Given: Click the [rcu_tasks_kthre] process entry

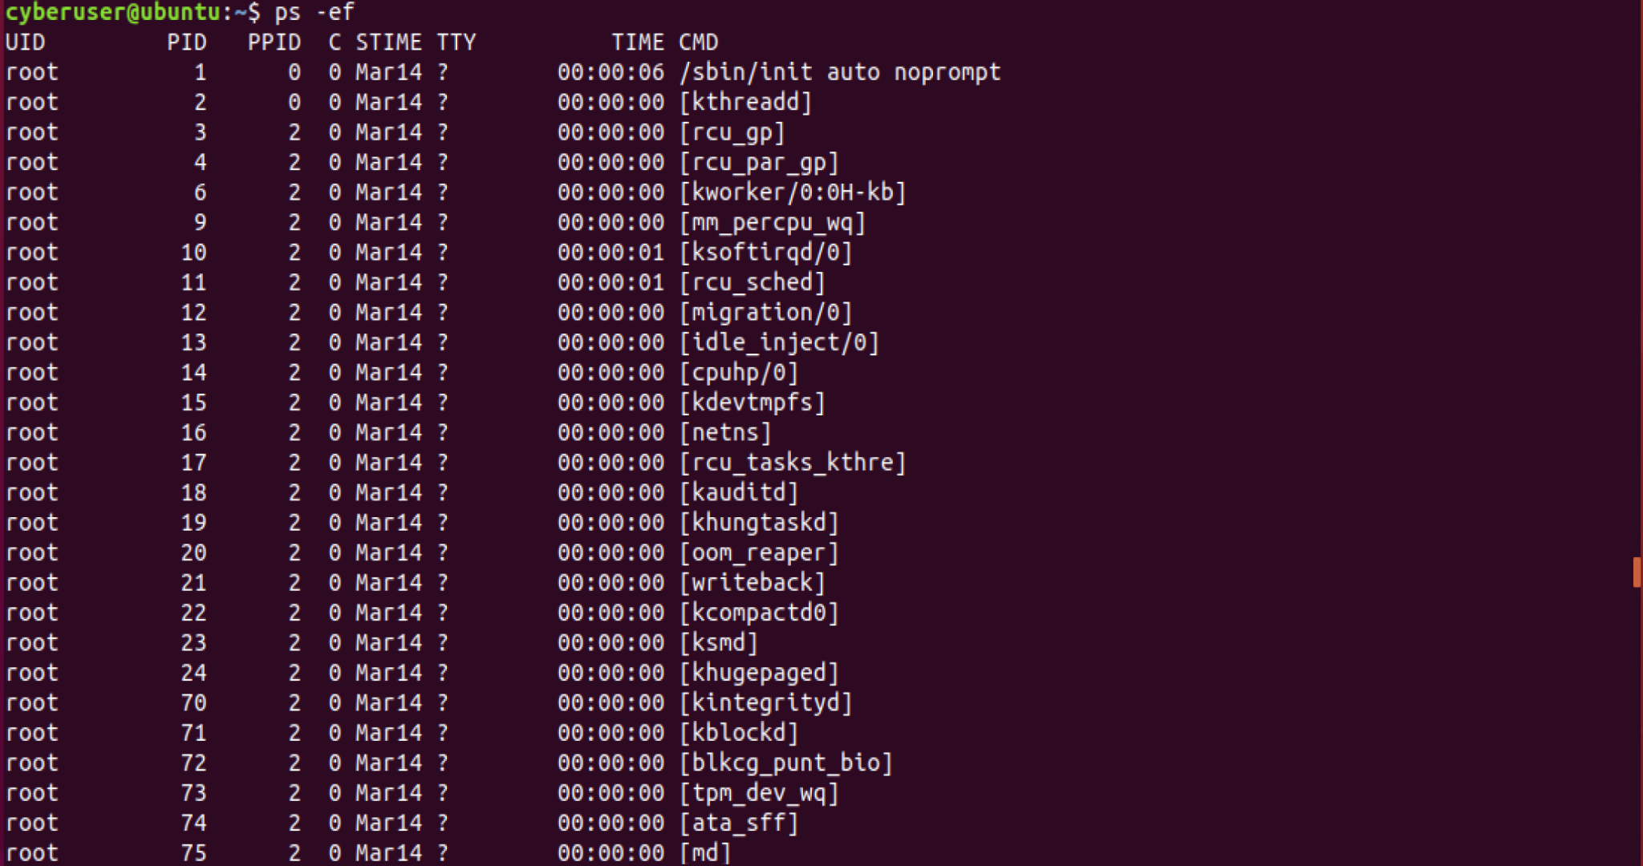Looking at the screenshot, I should pos(793,463).
